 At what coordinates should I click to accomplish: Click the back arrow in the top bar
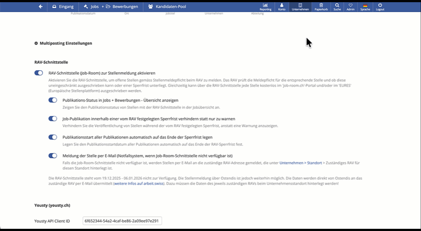coord(40,7)
